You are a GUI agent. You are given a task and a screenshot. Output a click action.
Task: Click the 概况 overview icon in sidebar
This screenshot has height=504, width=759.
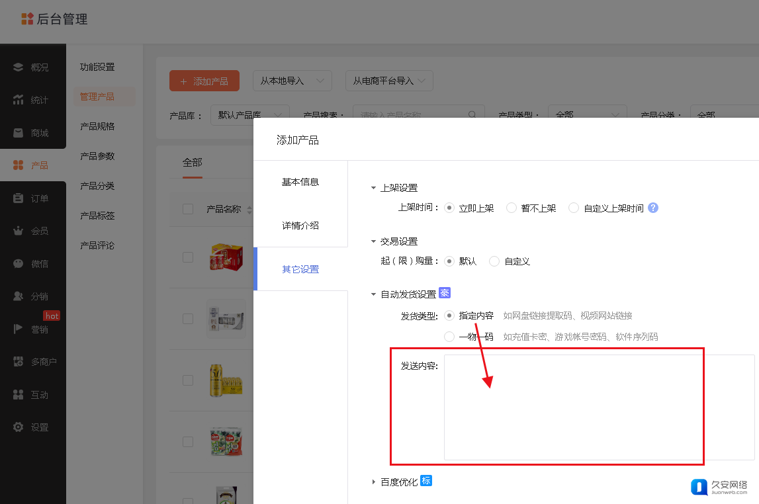19,67
